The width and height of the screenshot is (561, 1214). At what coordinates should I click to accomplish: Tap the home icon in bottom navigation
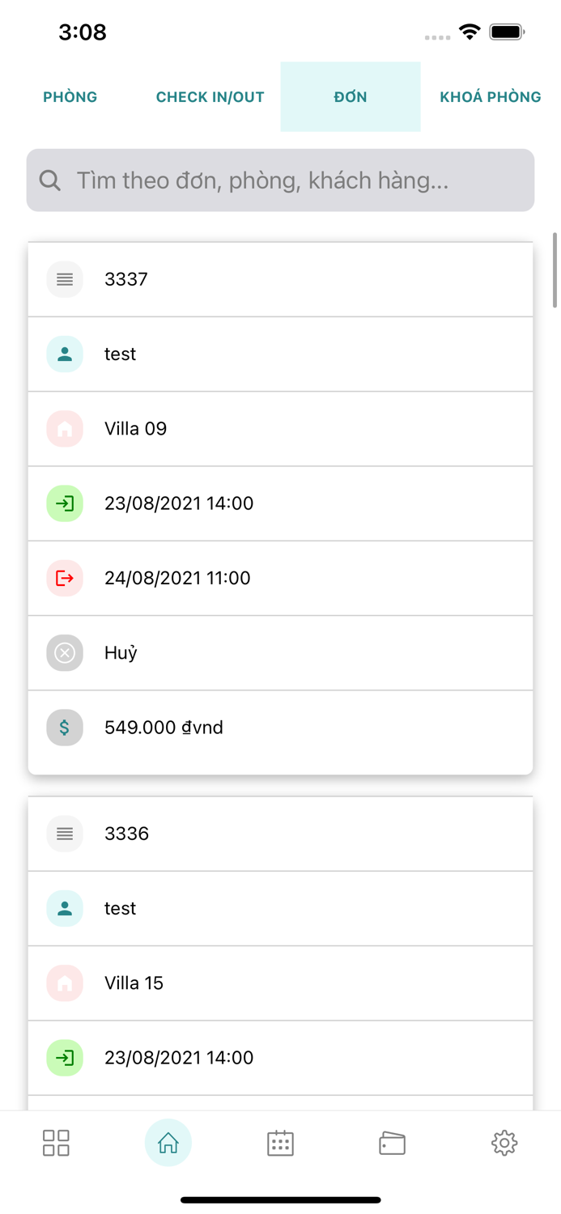pos(168,1143)
